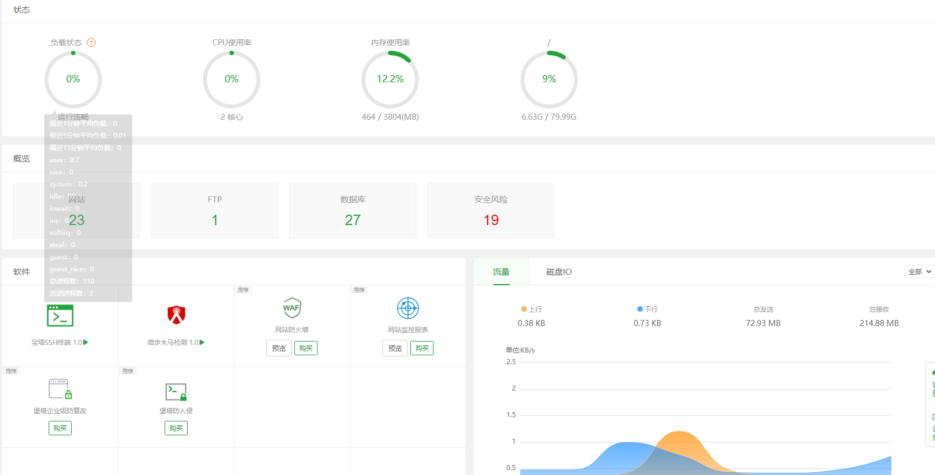Click 购买 under 堡塔企业级防篡改
Image resolution: width=935 pixels, height=475 pixels.
click(x=60, y=428)
